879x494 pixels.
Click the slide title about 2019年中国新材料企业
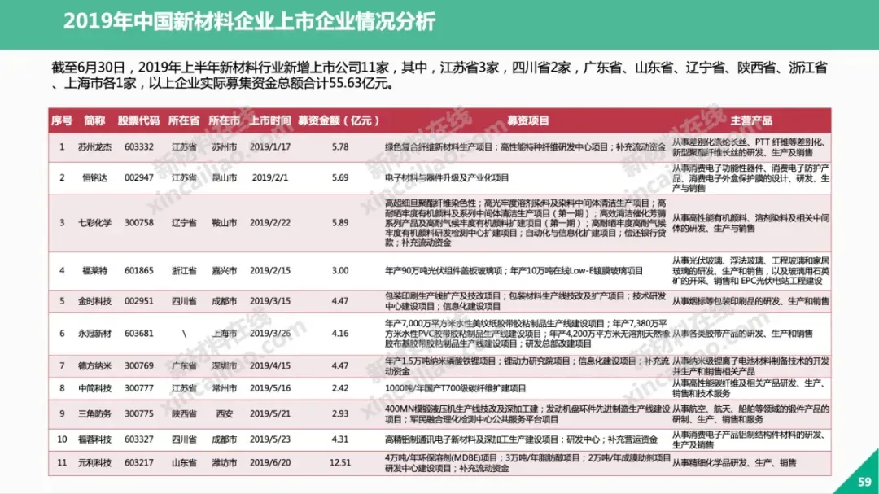coord(249,21)
